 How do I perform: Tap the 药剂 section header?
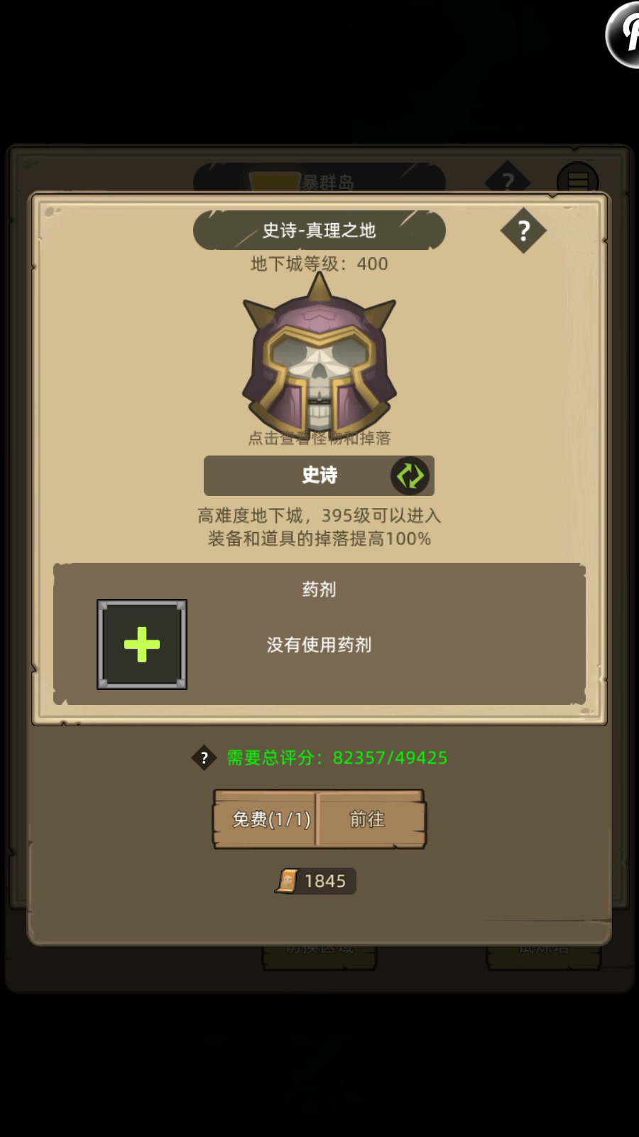coord(319,589)
